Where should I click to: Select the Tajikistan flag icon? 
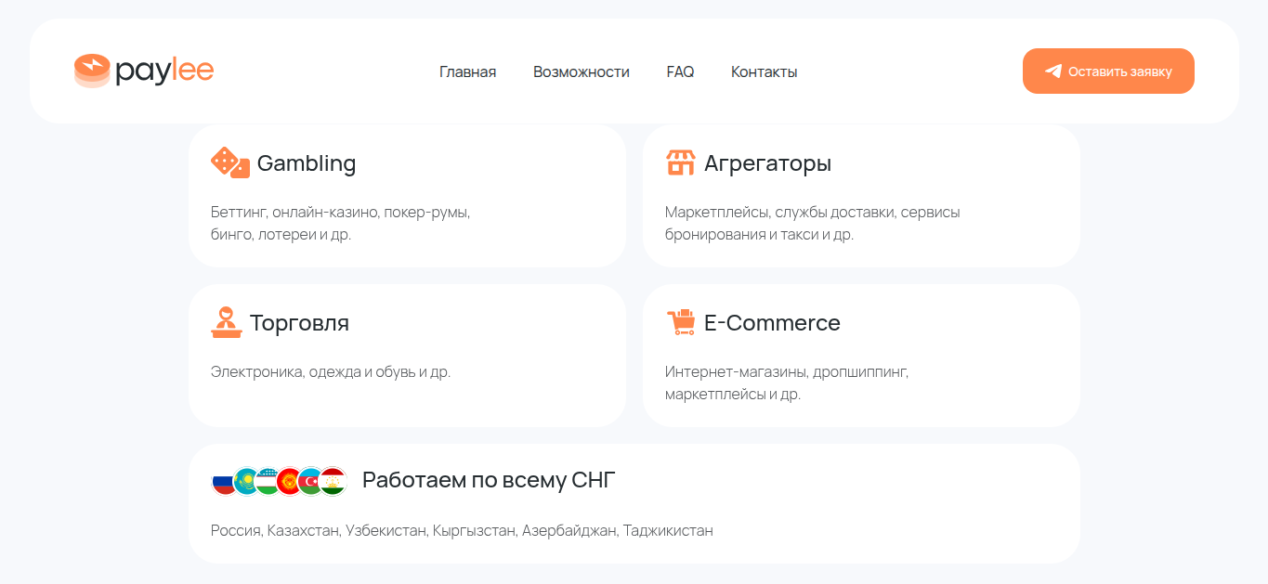[333, 481]
